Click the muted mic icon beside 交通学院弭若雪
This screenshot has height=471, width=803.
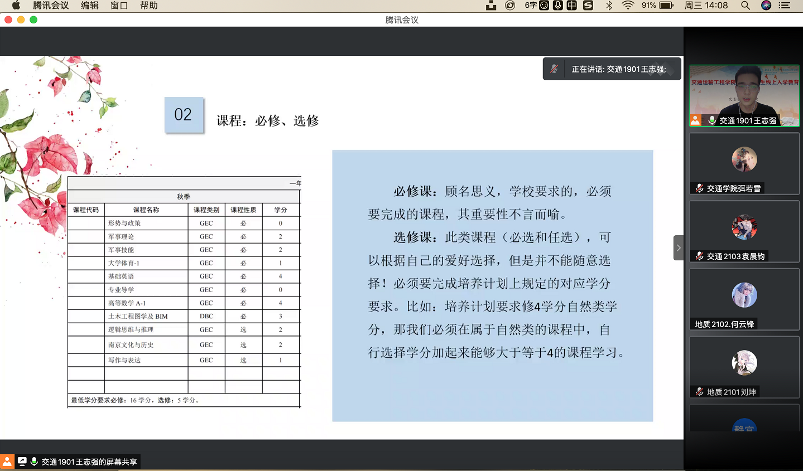699,188
